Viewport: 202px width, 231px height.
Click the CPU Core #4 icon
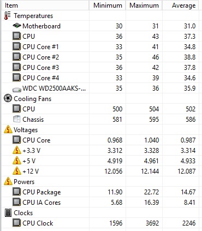point(17,78)
